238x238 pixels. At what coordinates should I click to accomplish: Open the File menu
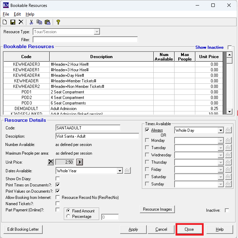click(x=6, y=14)
